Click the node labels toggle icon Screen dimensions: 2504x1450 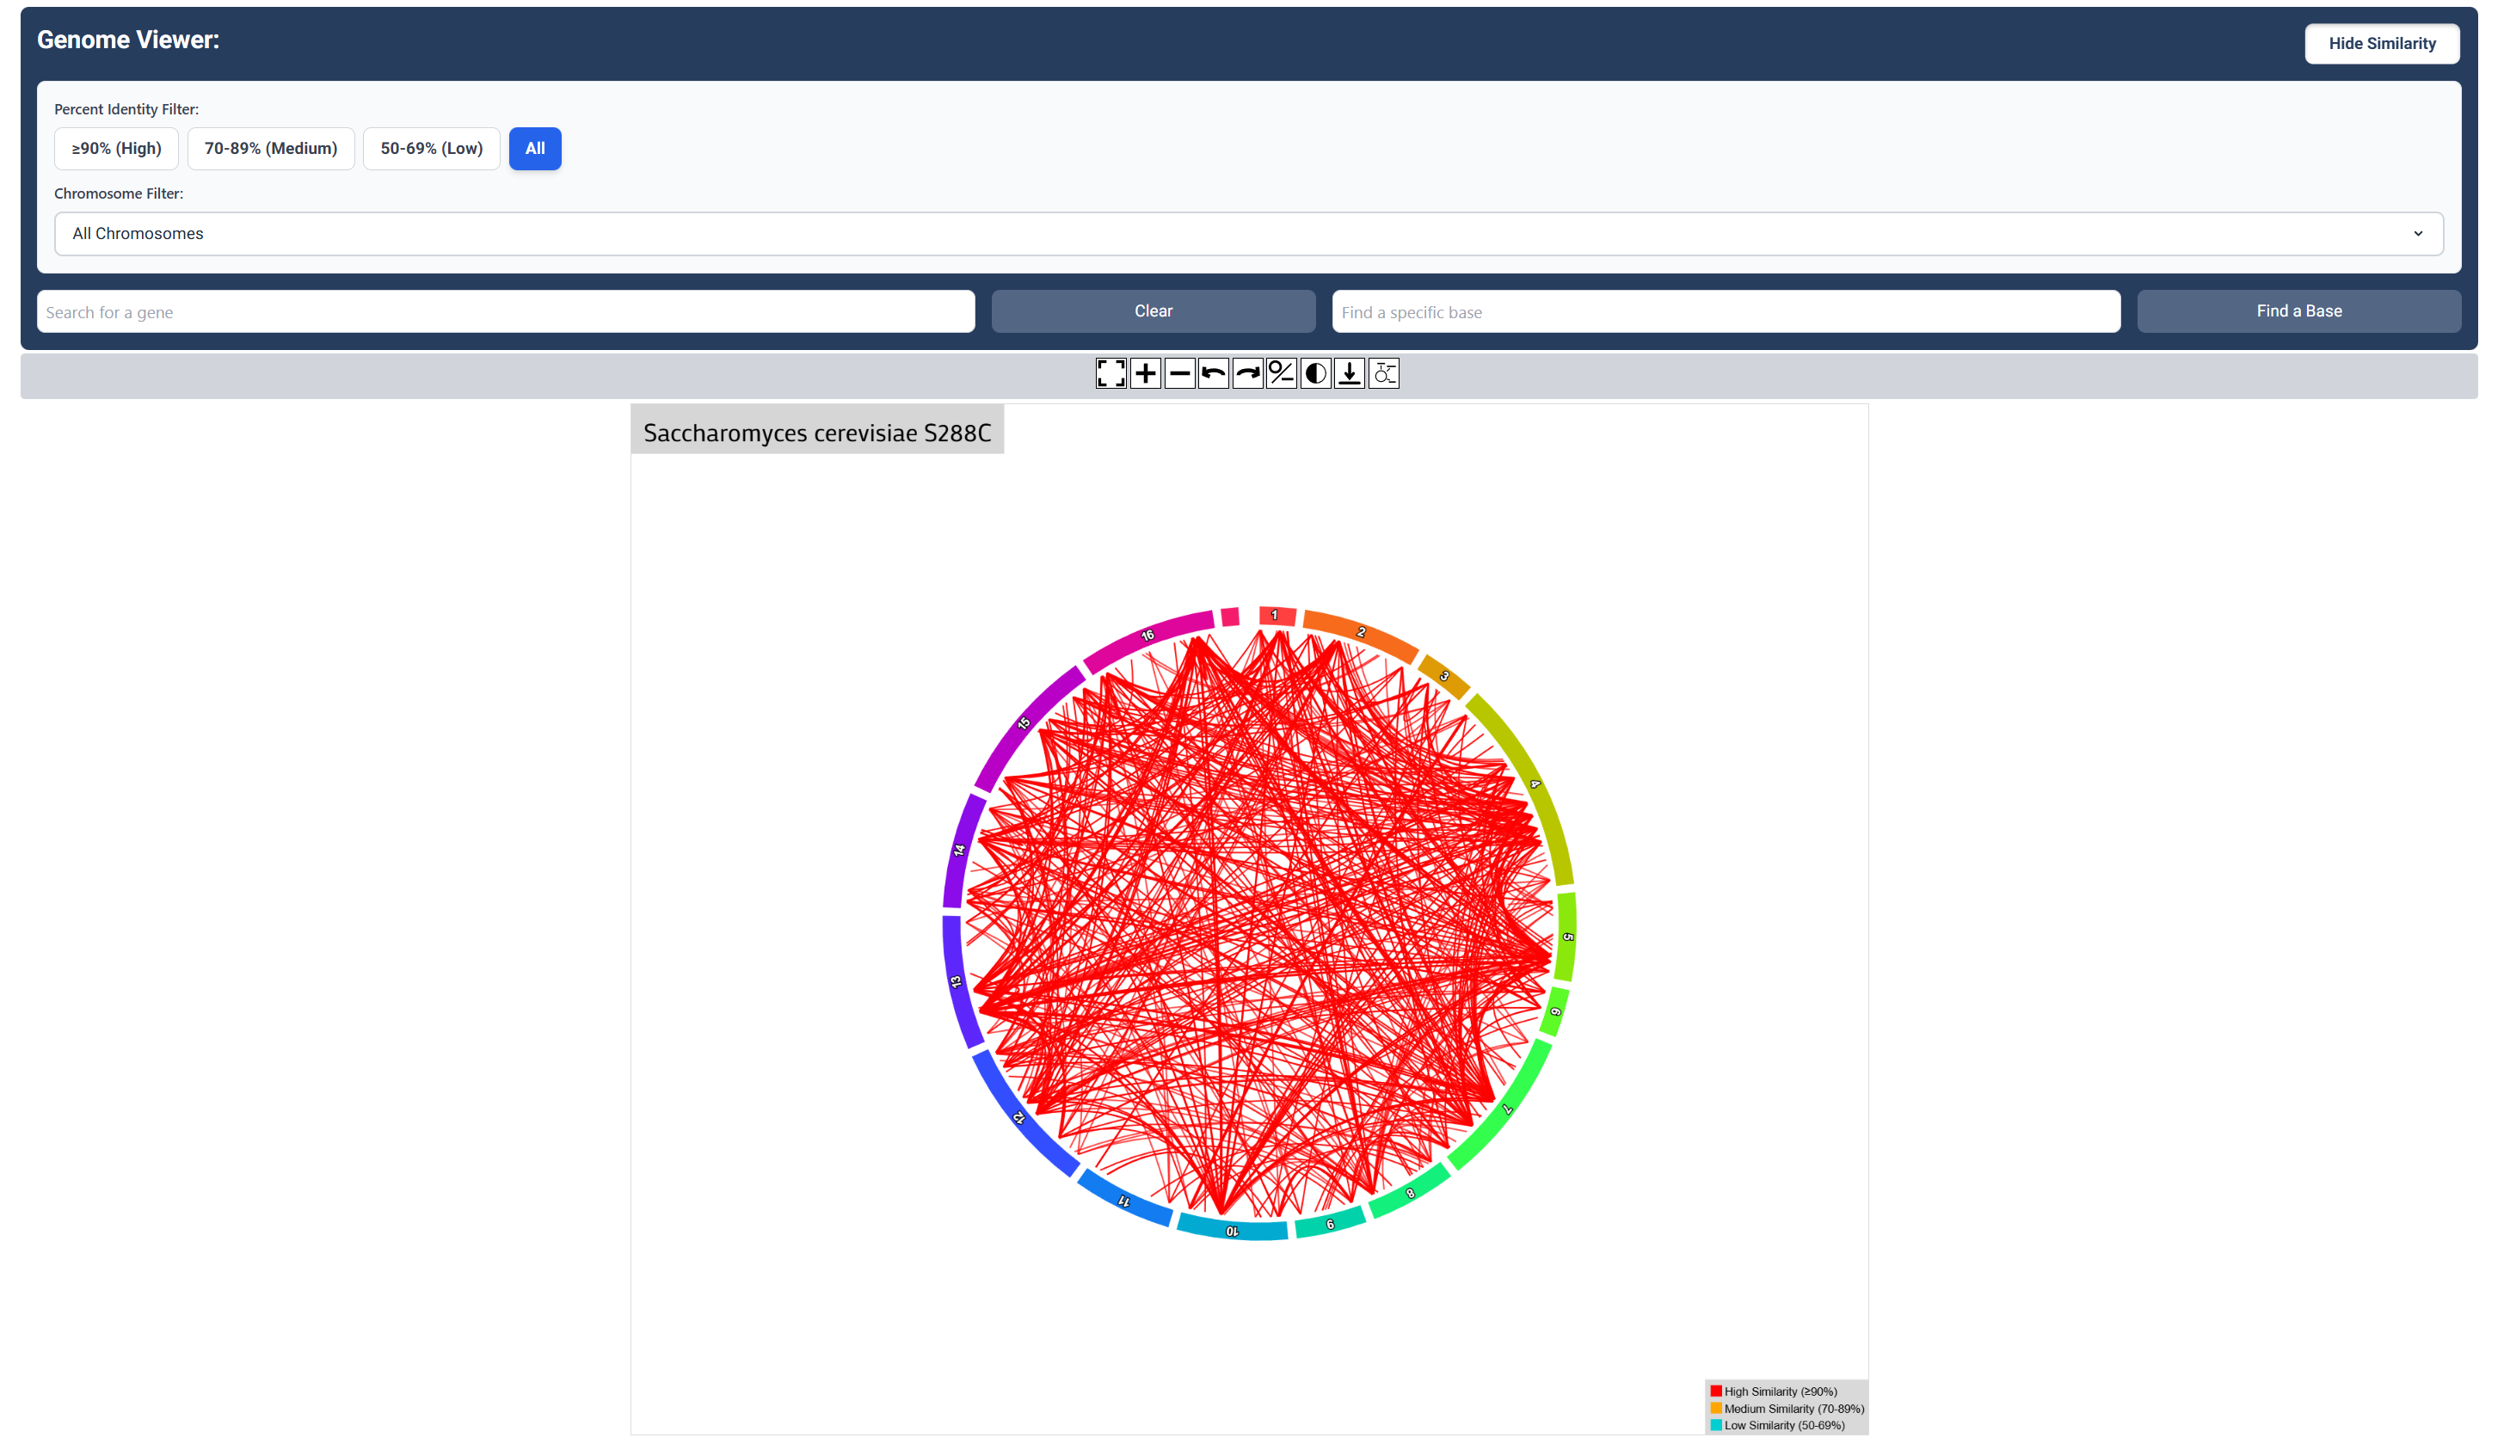[x=1383, y=373]
